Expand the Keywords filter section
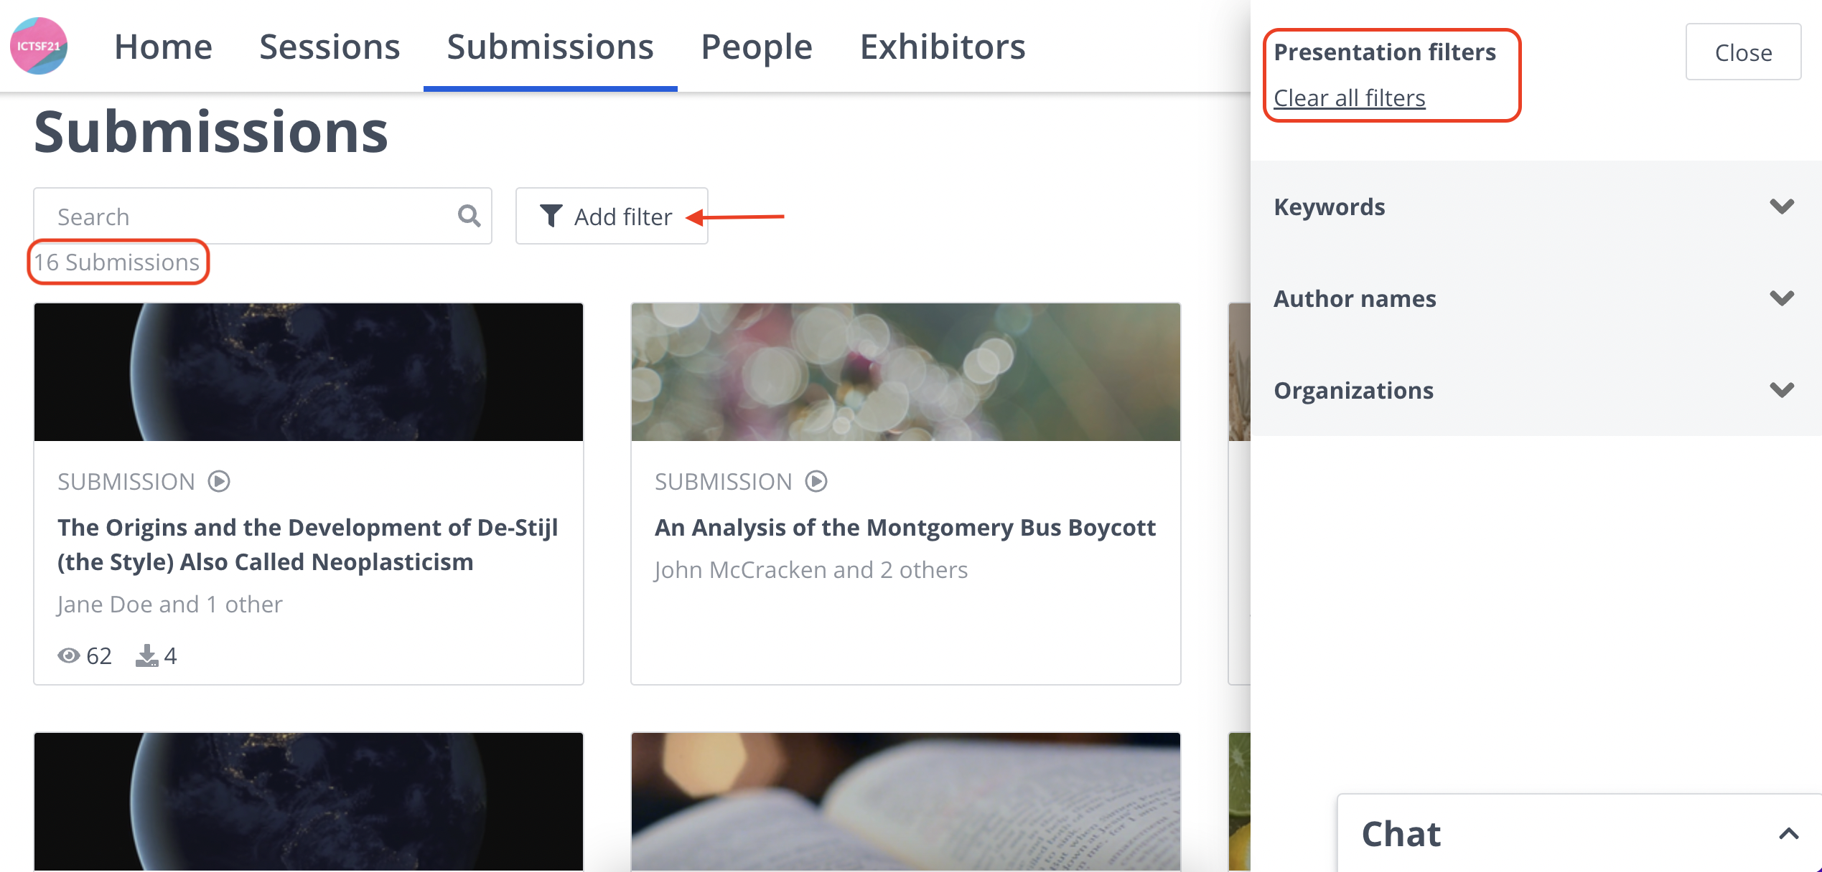This screenshot has width=1822, height=872. pyautogui.click(x=1535, y=207)
